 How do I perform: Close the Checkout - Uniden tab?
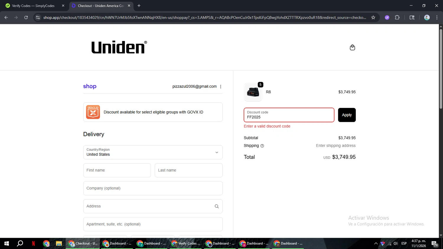(x=129, y=6)
